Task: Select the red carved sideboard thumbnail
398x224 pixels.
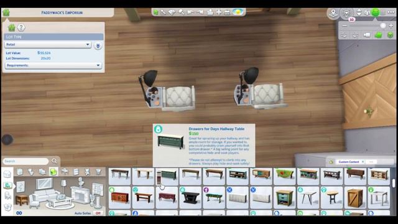Action: (x=119, y=198)
